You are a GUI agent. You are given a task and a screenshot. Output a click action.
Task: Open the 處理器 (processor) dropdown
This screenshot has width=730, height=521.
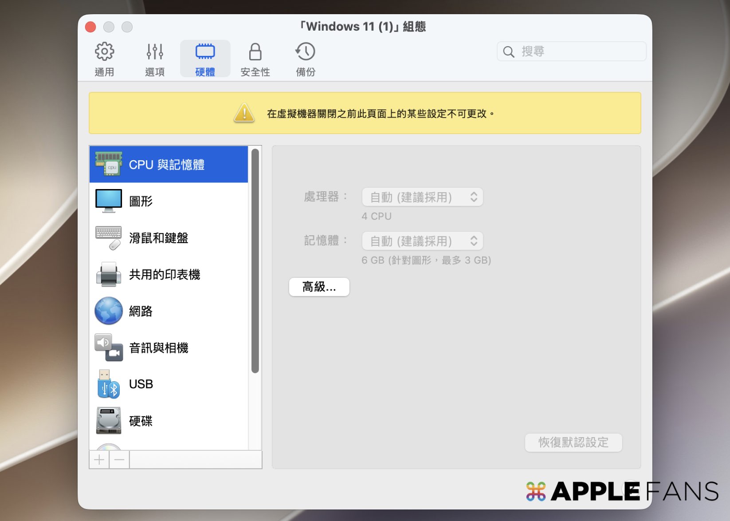pos(422,197)
